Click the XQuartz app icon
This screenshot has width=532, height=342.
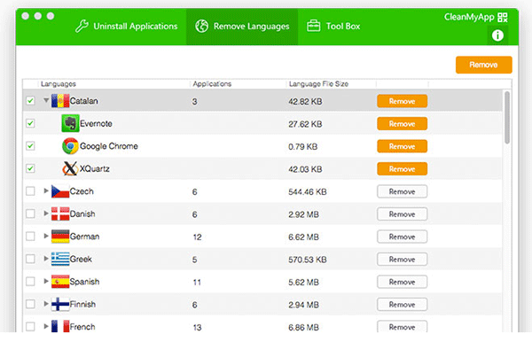tap(70, 168)
